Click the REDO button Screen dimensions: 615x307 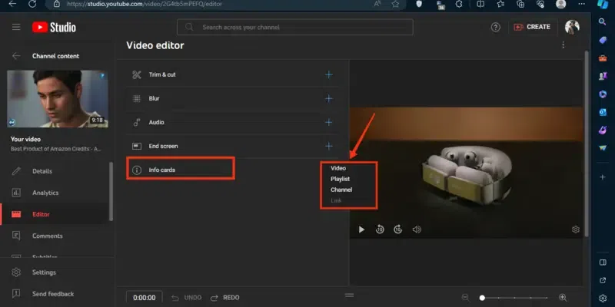tap(224, 298)
